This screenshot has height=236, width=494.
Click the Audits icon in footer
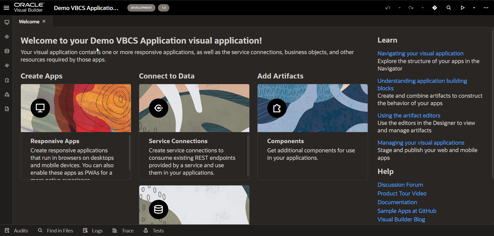pos(7,231)
